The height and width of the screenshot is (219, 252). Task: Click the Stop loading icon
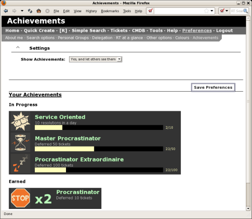pyautogui.click(x=47, y=11)
